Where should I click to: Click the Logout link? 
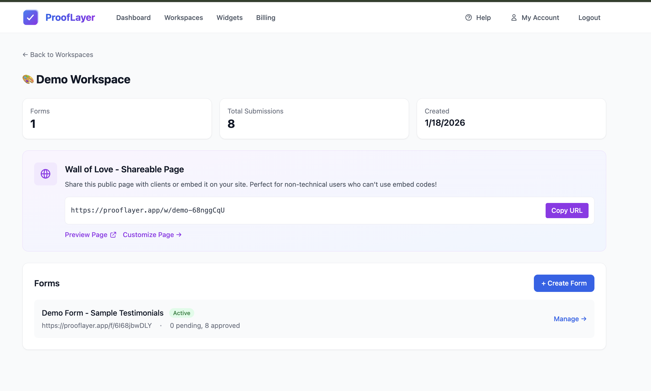[589, 18]
